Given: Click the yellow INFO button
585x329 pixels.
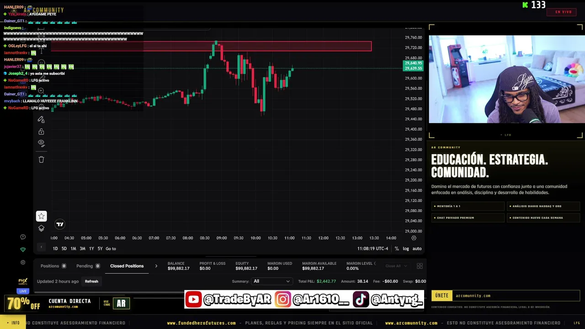Looking at the screenshot, I should click(x=13, y=323).
